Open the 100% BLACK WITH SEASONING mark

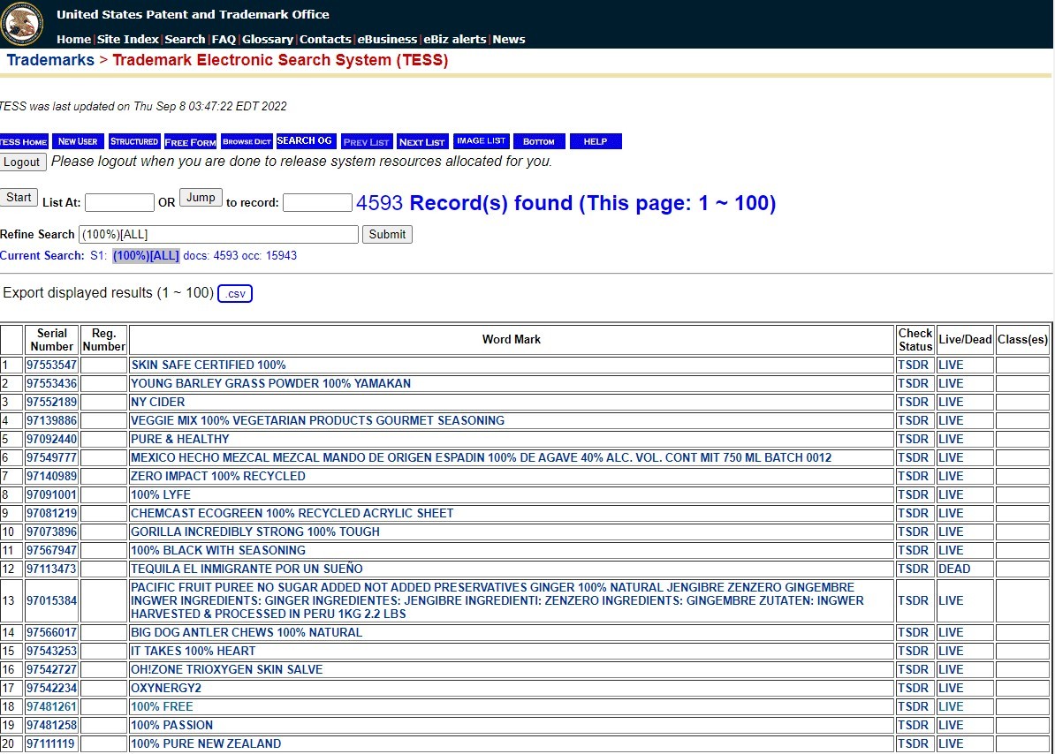pyautogui.click(x=218, y=550)
